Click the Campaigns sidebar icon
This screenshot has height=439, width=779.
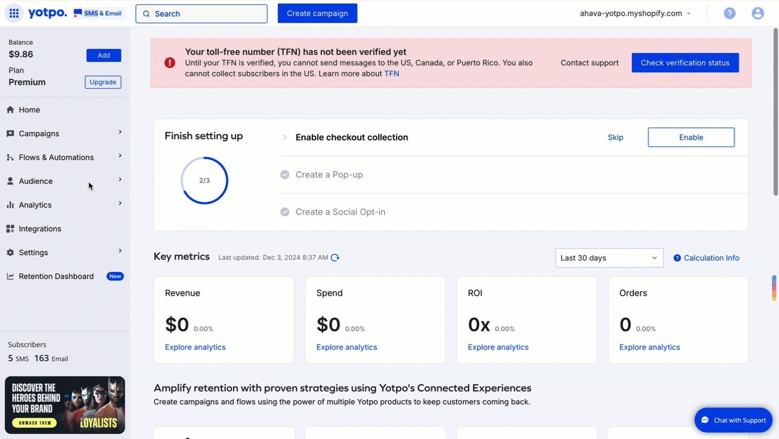coord(10,134)
